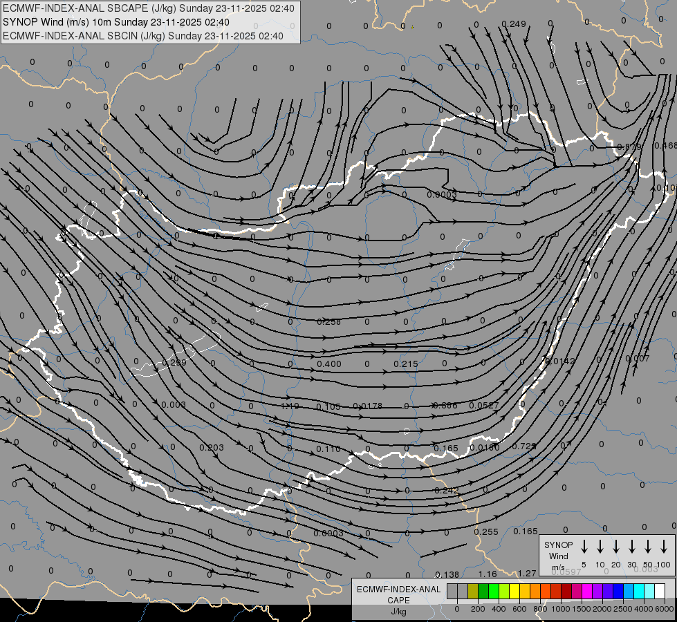Select the bright green swatch in the CAPE scale
This screenshot has width=677, height=622.
pos(494,591)
